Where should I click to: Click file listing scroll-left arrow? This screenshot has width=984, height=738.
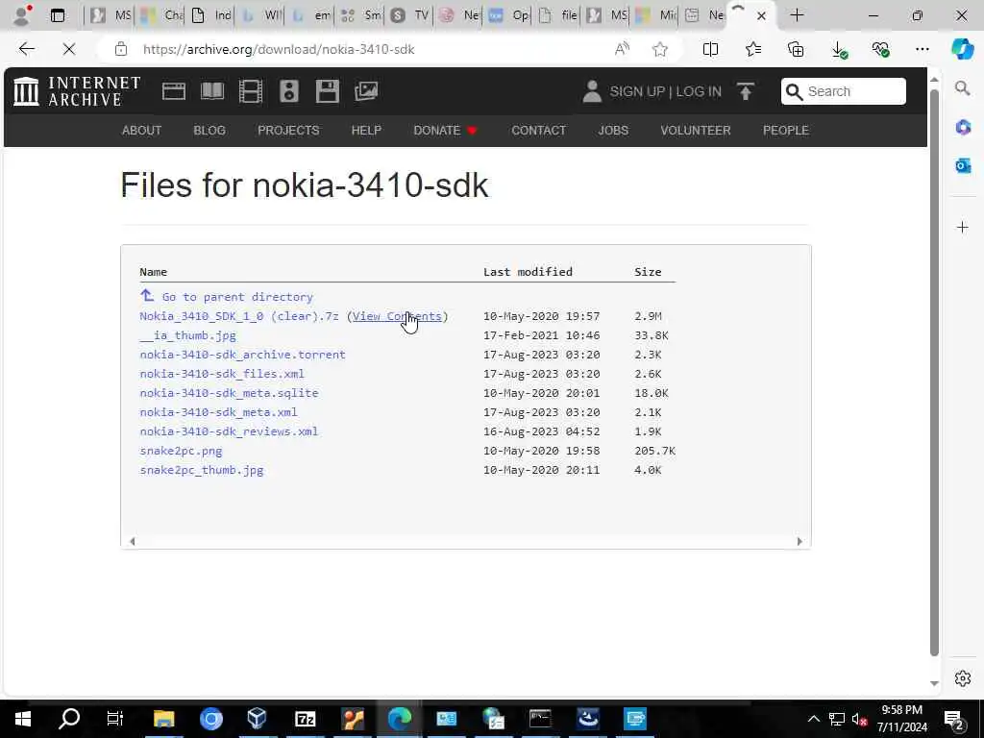[x=132, y=541]
